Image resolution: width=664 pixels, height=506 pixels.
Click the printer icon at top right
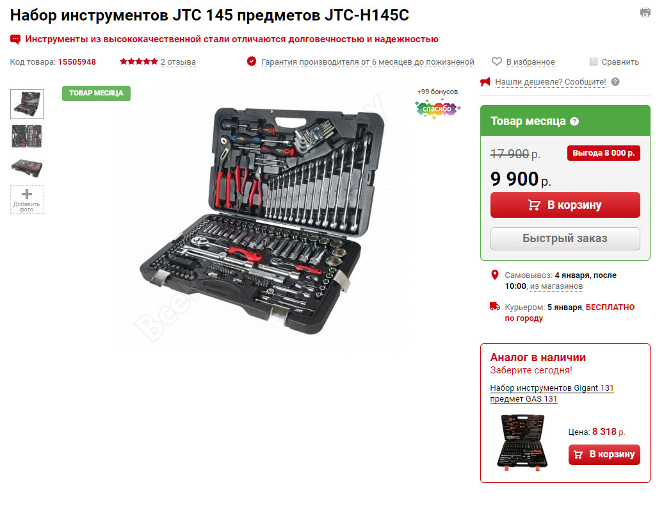pos(645,13)
